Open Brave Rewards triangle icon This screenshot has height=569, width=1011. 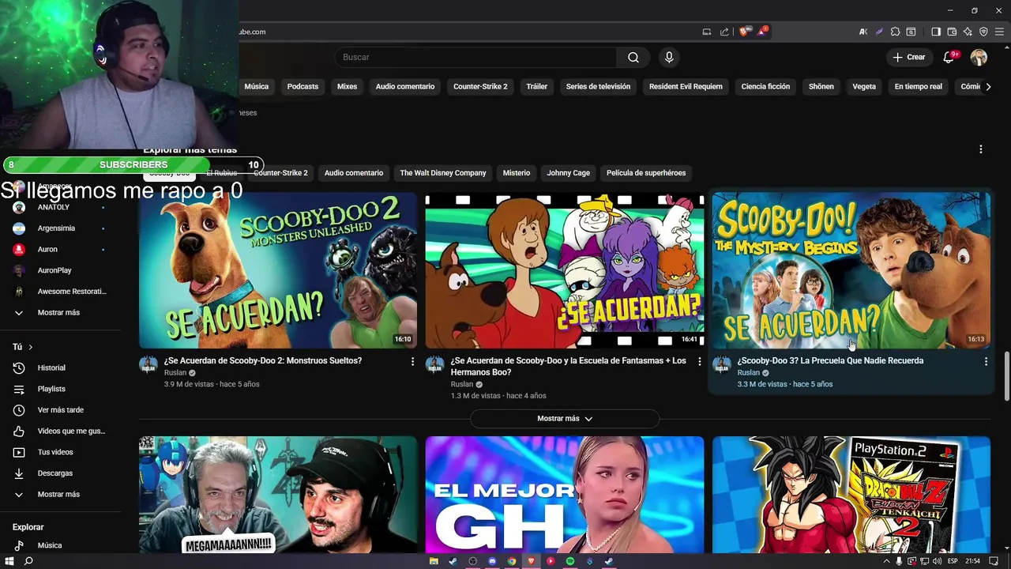pos(762,32)
